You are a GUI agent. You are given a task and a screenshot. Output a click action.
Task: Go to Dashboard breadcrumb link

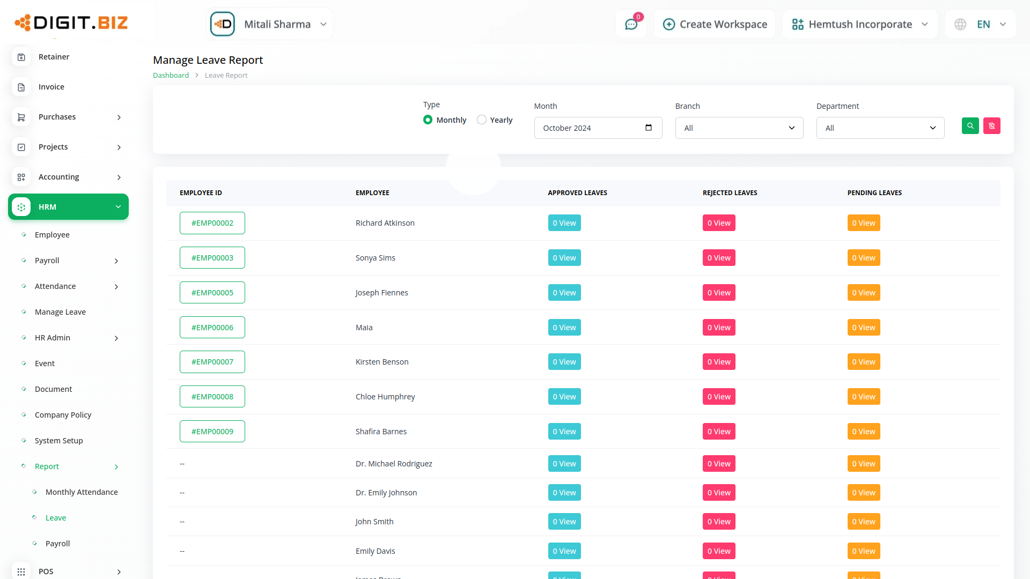(x=171, y=76)
